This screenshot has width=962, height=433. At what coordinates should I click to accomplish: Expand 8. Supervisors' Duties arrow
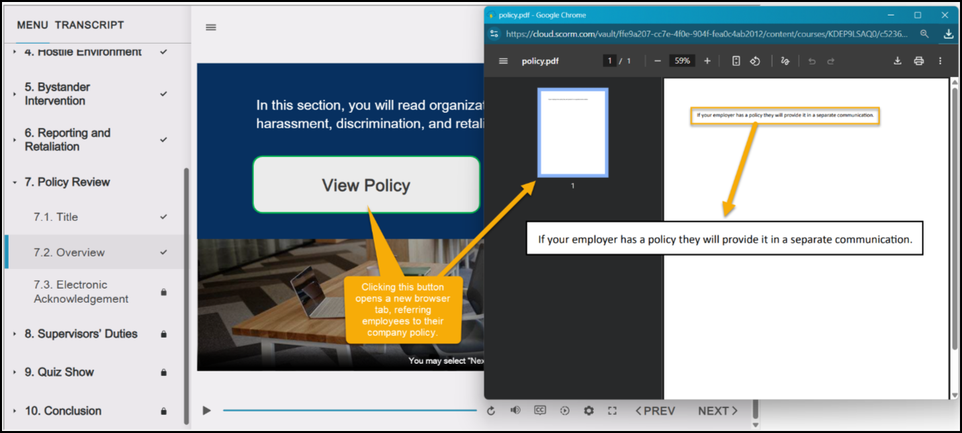coord(15,334)
